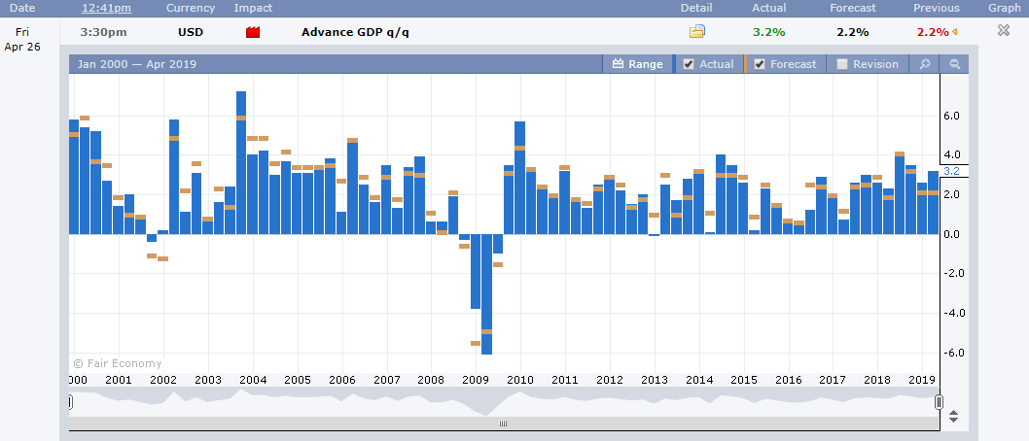
Task: Click the red high-impact folder icon
Action: (253, 32)
